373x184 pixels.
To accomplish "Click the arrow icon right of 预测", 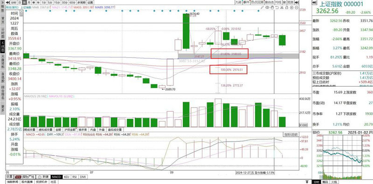I will 297,2.
